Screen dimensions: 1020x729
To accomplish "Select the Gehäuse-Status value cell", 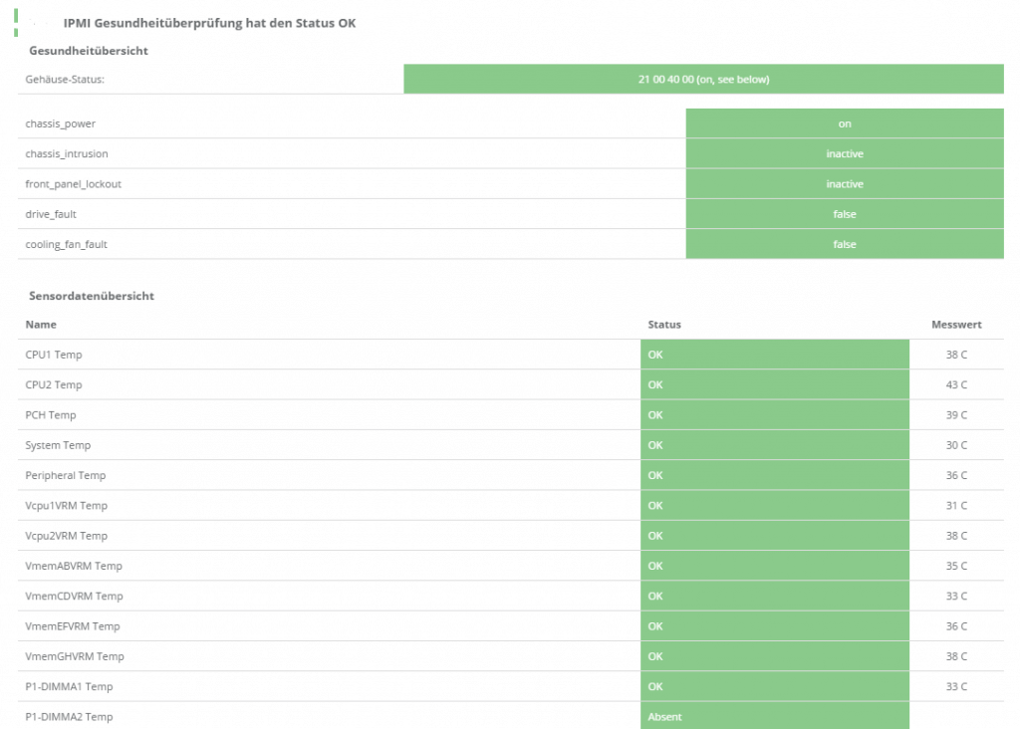I will pyautogui.click(x=703, y=79).
